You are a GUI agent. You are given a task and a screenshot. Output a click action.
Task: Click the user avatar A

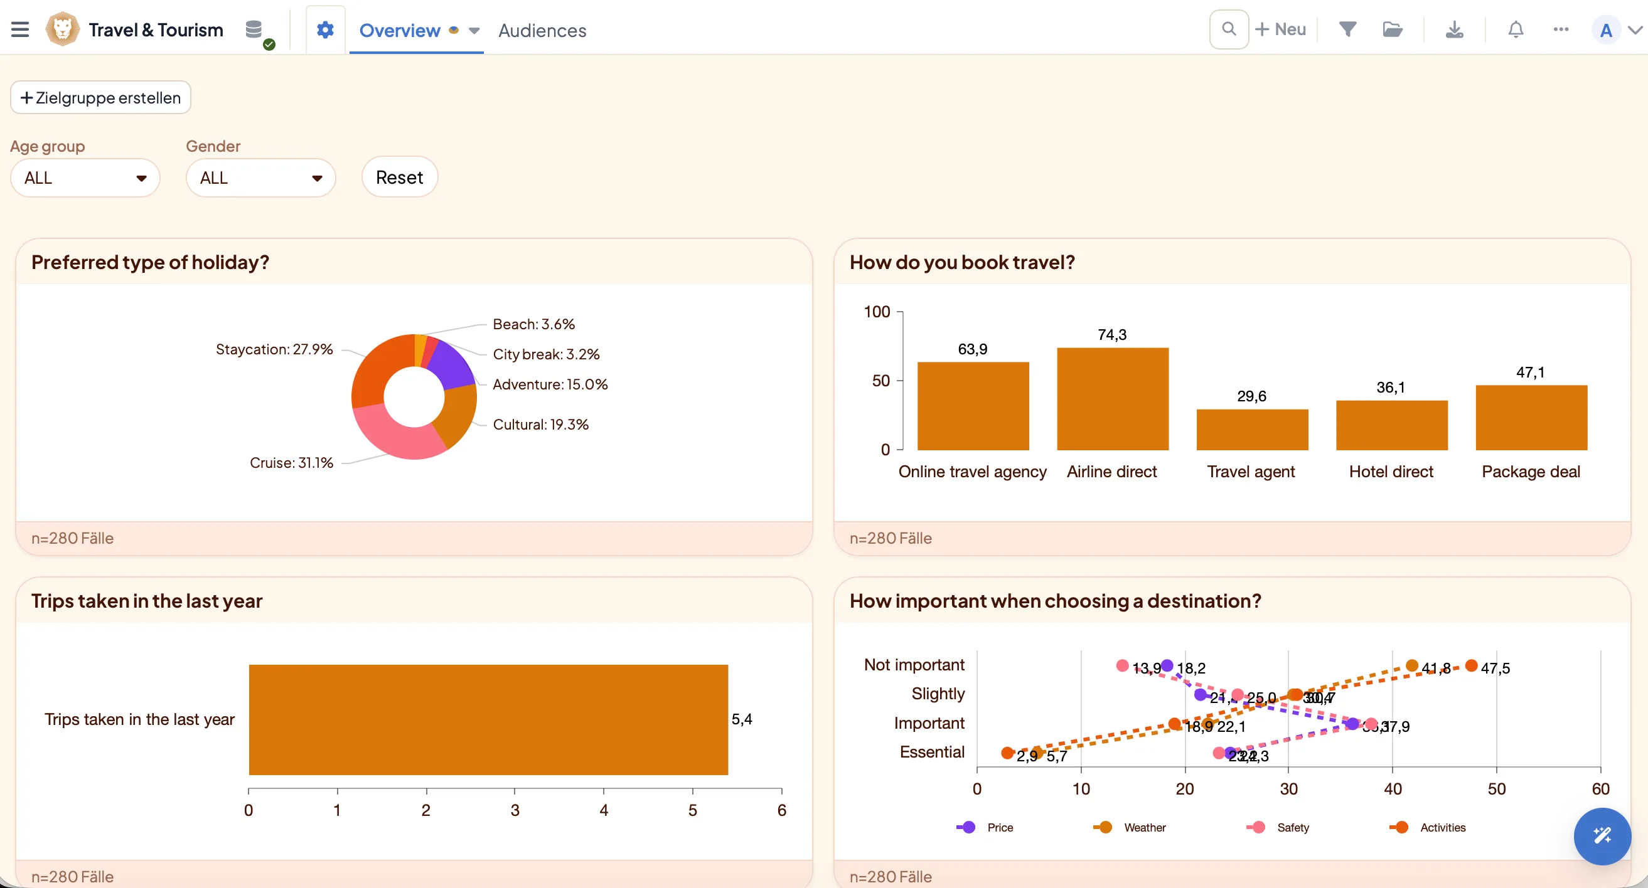coord(1606,30)
